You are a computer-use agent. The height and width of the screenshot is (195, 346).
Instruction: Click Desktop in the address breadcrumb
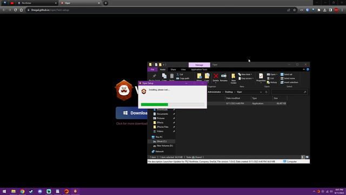point(229,92)
